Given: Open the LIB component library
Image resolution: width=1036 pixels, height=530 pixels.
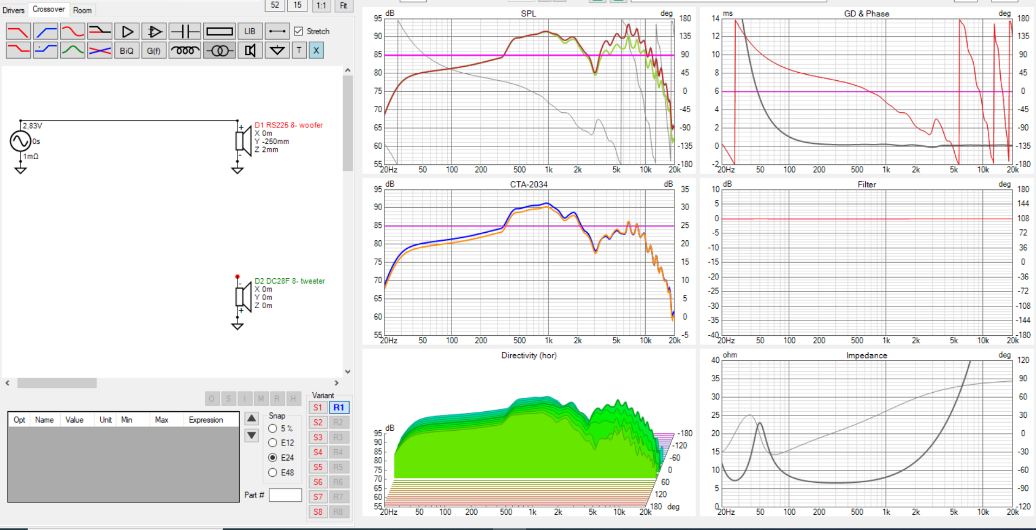Looking at the screenshot, I should tap(250, 31).
